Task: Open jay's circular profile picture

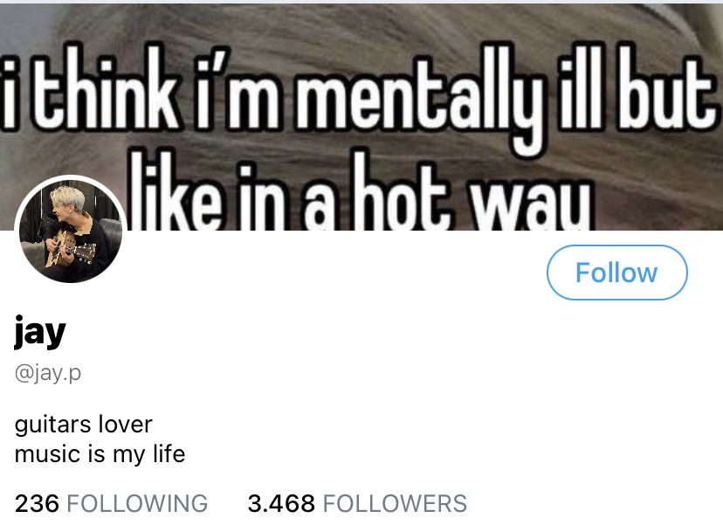Action: (71, 231)
